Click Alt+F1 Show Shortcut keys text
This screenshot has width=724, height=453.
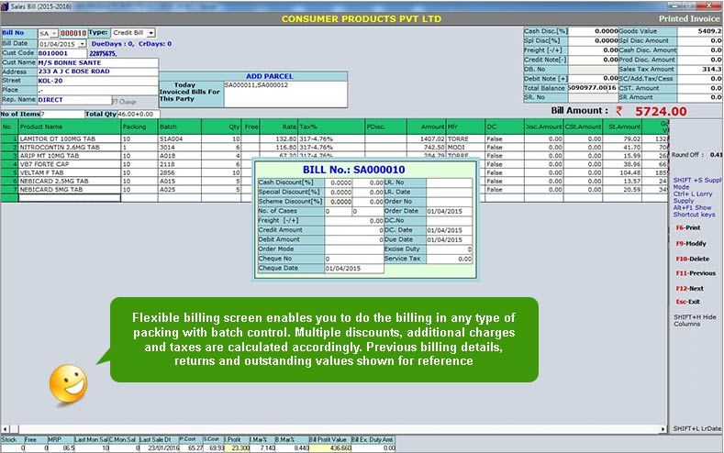[x=692, y=211]
